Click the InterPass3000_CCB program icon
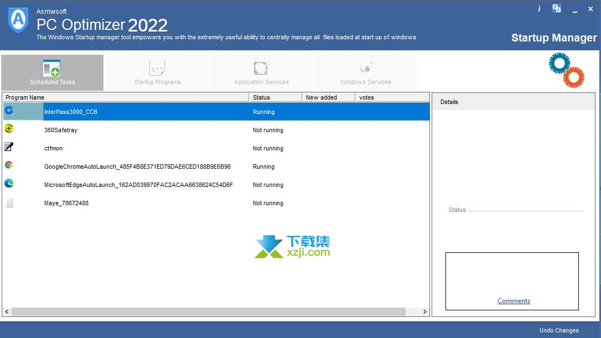 point(9,111)
